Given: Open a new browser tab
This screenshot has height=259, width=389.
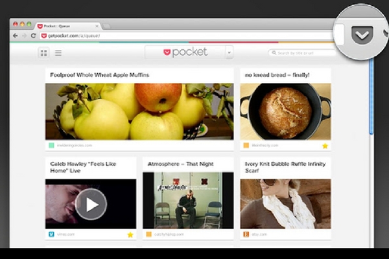Looking at the screenshot, I should click(106, 26).
